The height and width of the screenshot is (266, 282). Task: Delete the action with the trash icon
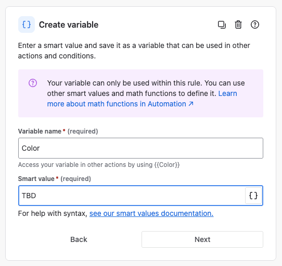[x=238, y=25]
